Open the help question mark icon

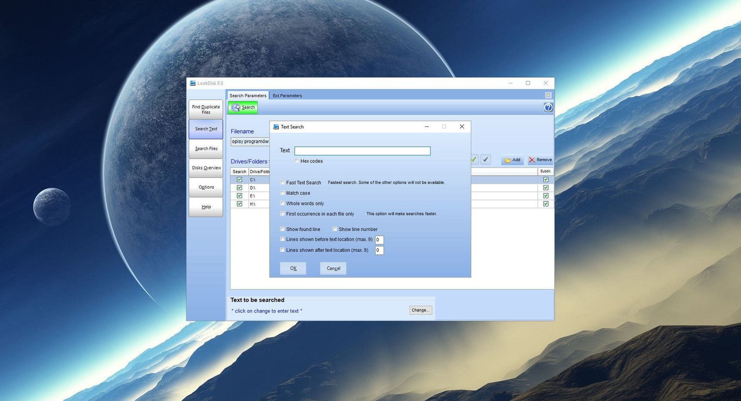(x=548, y=108)
